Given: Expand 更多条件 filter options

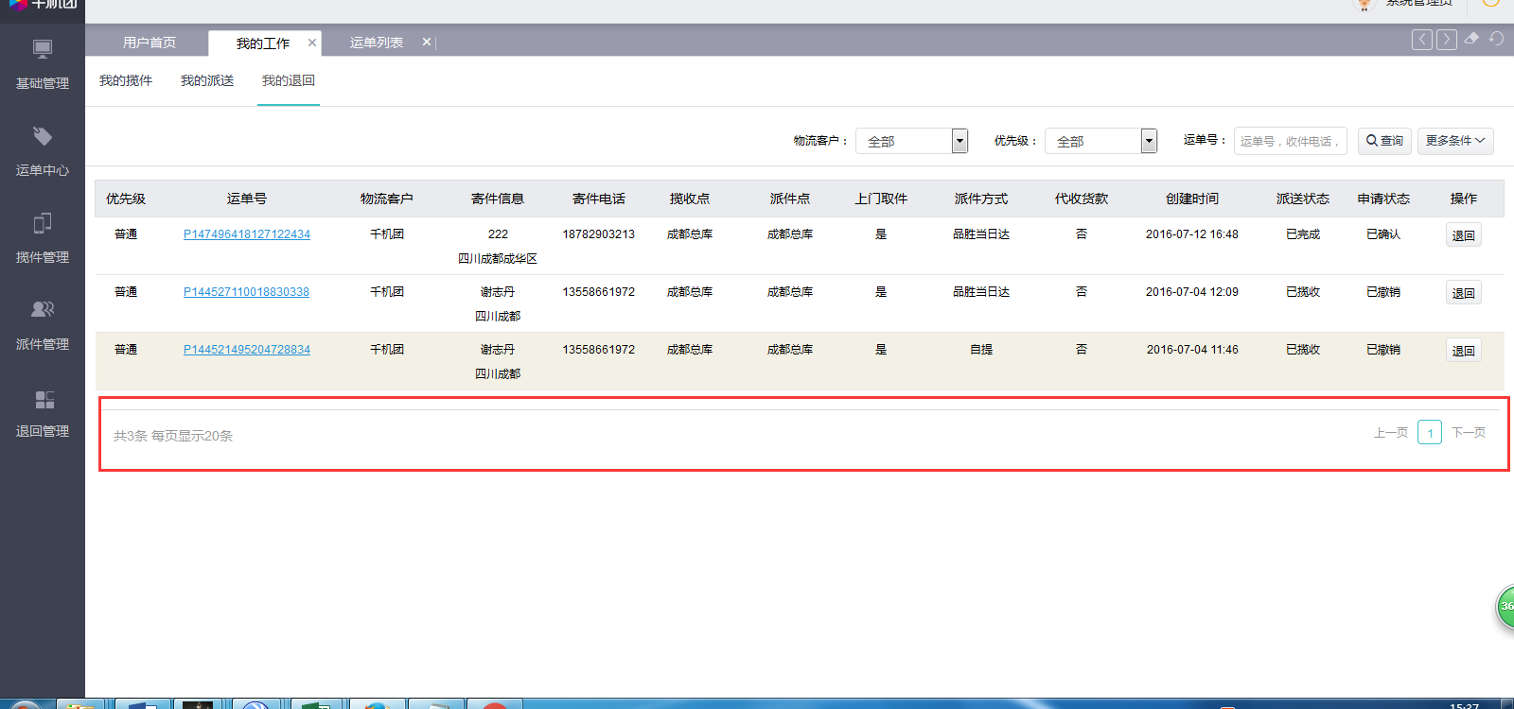Looking at the screenshot, I should (x=1454, y=141).
